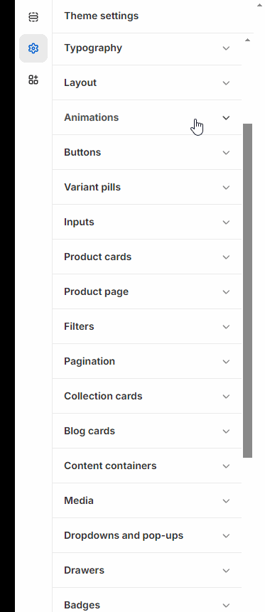Expand Dropdowns and pop-ups section
265x612 pixels.
pyautogui.click(x=147, y=535)
